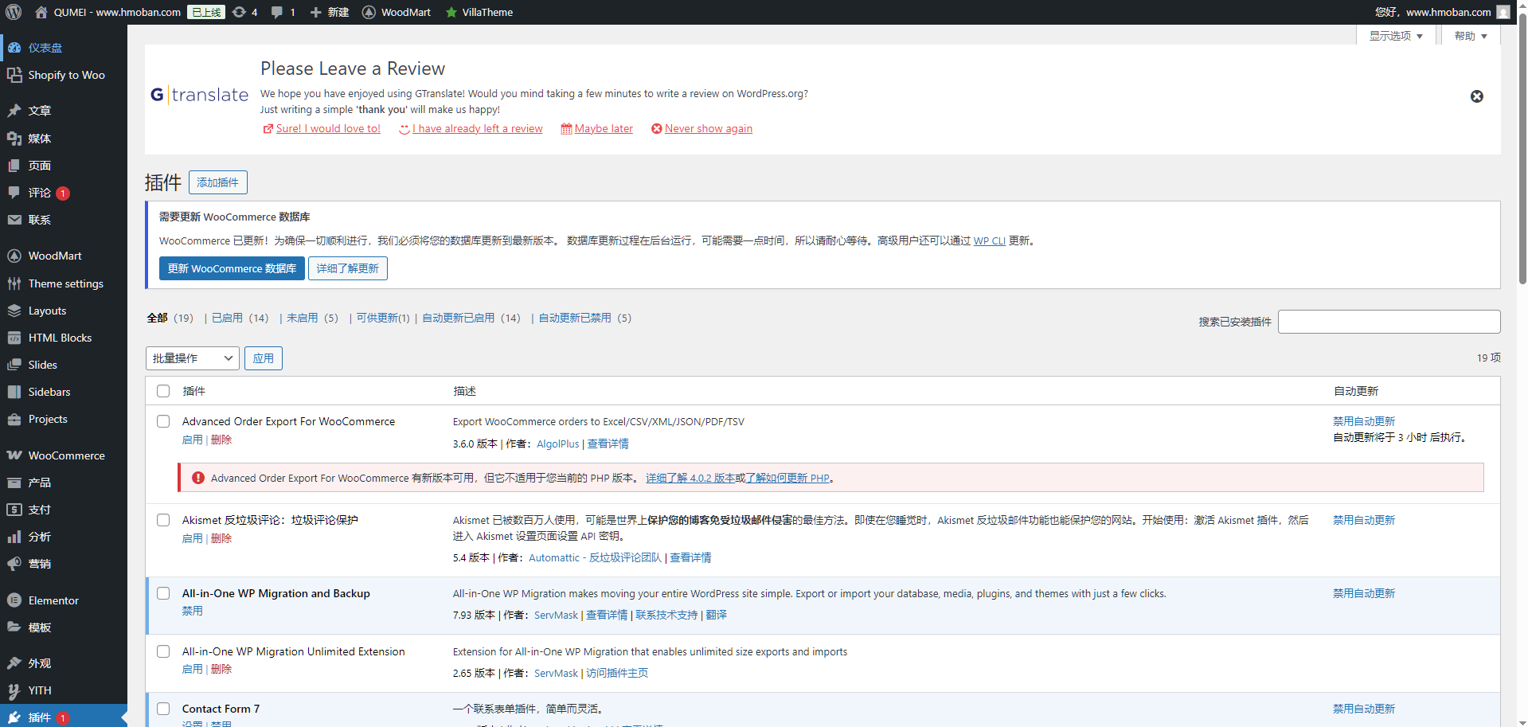The width and height of the screenshot is (1528, 727).
Task: Open the Theme settings sliders icon
Action: tap(14, 283)
